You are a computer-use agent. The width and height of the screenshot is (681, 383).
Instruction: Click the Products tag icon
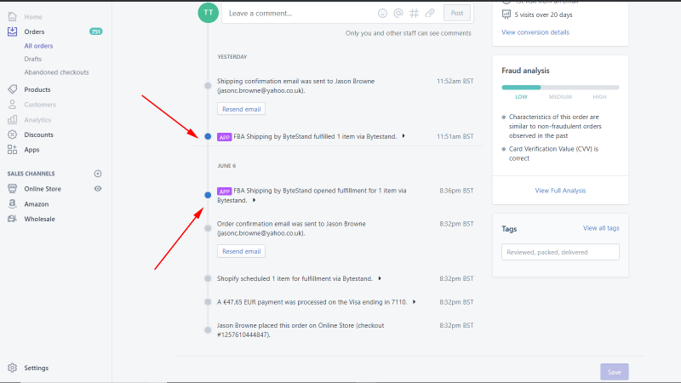pos(12,89)
